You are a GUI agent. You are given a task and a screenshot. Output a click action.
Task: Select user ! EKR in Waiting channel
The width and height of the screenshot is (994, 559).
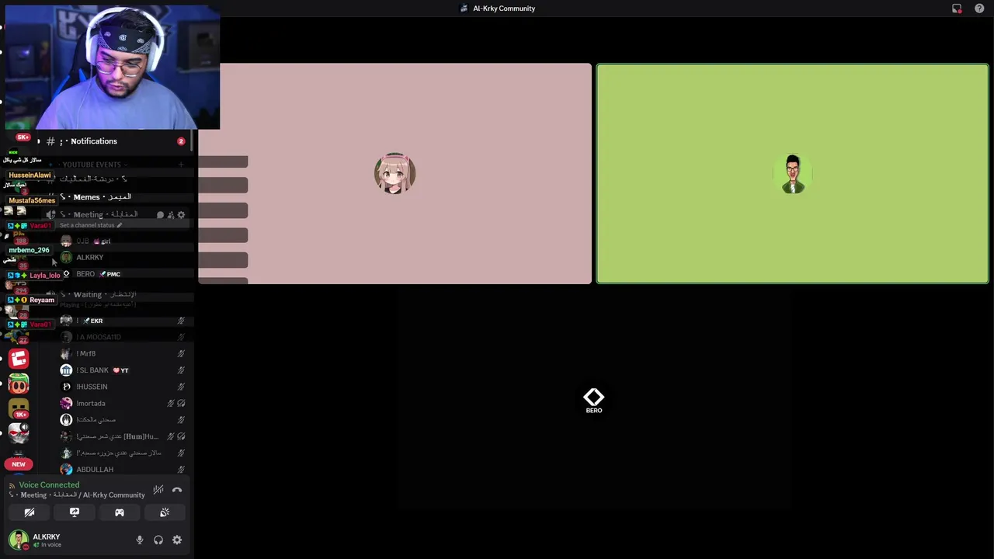(x=124, y=321)
